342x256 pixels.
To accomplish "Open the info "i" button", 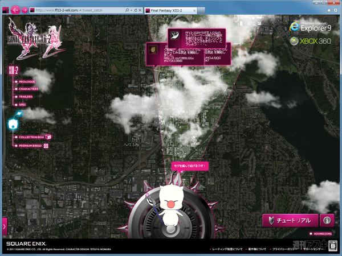I will (x=327, y=221).
